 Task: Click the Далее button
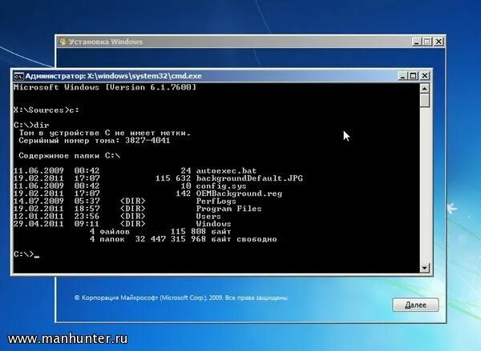[415, 305]
